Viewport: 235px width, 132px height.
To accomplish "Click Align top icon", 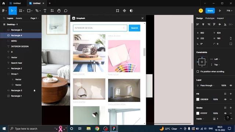I will click(x=214, y=24).
